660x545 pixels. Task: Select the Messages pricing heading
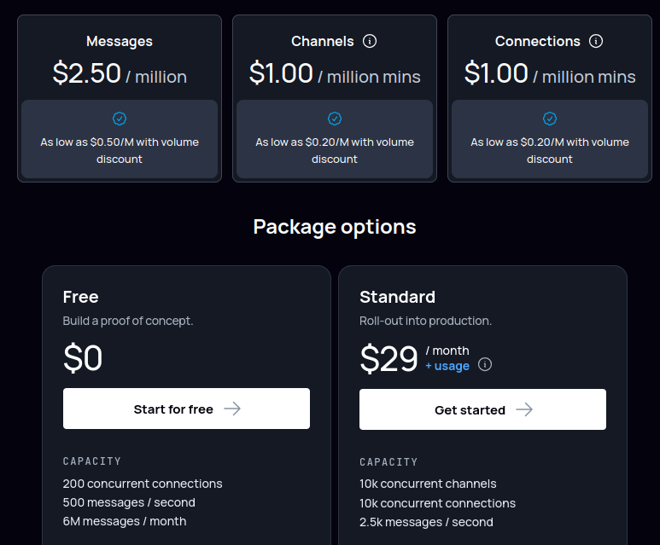[120, 41]
